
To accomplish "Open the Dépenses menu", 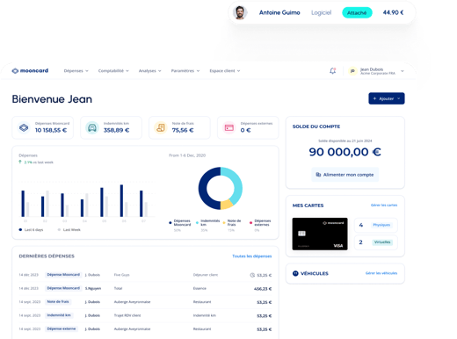I will [x=76, y=71].
